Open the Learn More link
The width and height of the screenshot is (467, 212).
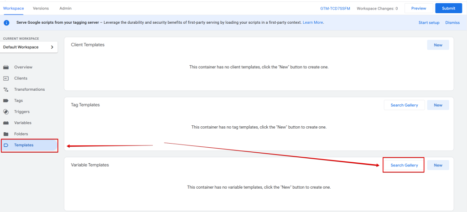tap(313, 22)
